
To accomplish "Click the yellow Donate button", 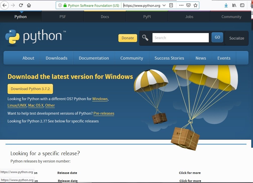I will (x=128, y=38).
